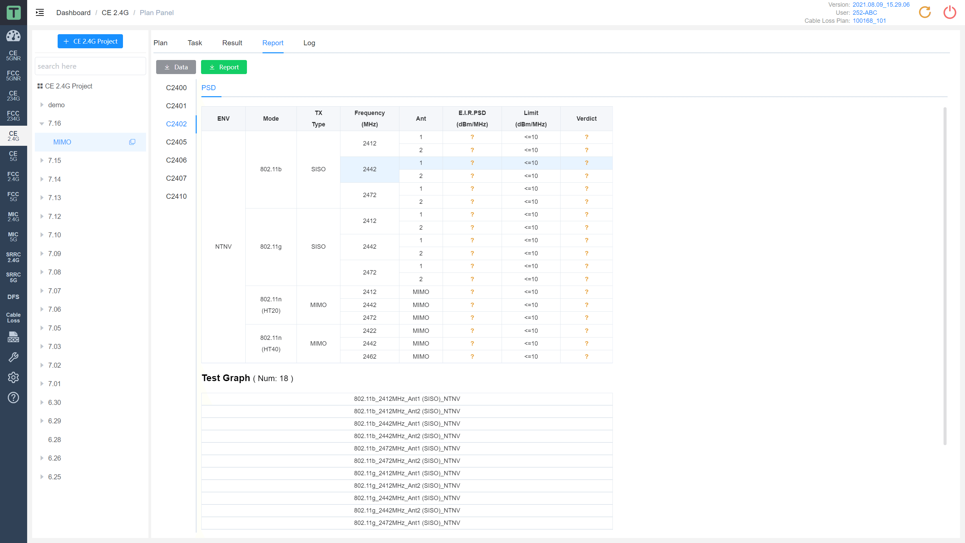Toggle the sidebar collapse hamburger icon
The height and width of the screenshot is (543, 965).
pos(40,12)
